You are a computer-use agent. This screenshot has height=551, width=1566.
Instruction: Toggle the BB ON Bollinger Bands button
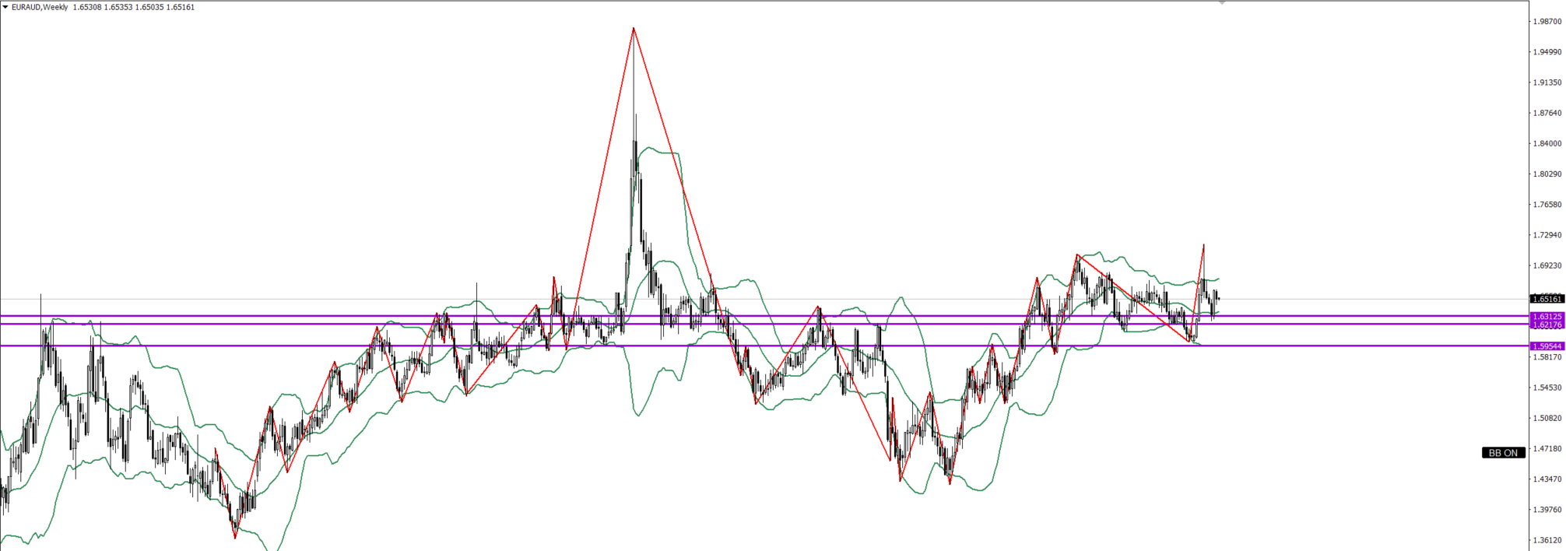pyautogui.click(x=1503, y=453)
